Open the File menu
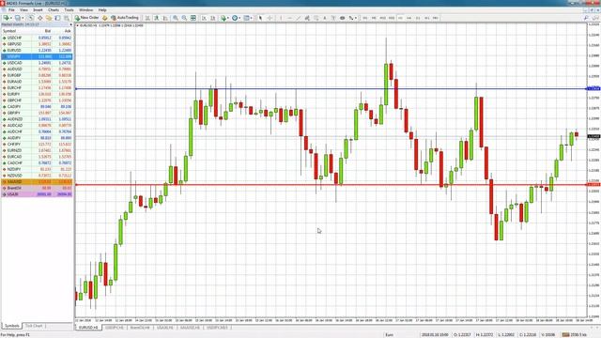Screen dimensions: 601x338 tap(11, 9)
